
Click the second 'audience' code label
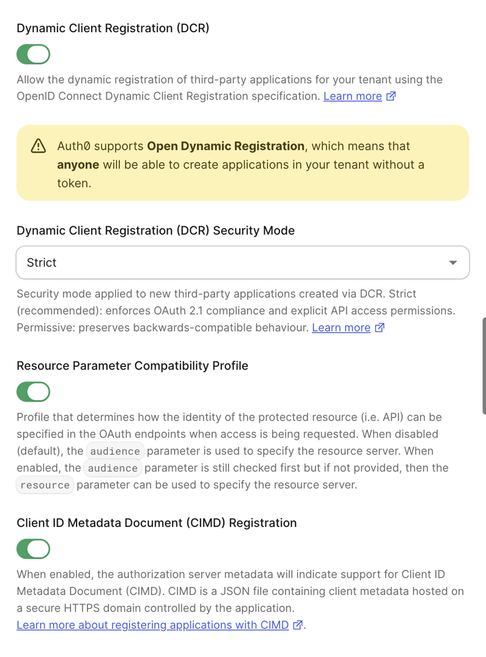click(112, 468)
